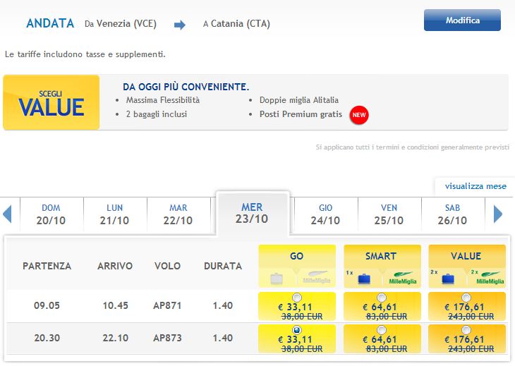The height and width of the screenshot is (366, 515).
Task: Click the blue arrow between Venezia and Catania
Action: (x=180, y=25)
